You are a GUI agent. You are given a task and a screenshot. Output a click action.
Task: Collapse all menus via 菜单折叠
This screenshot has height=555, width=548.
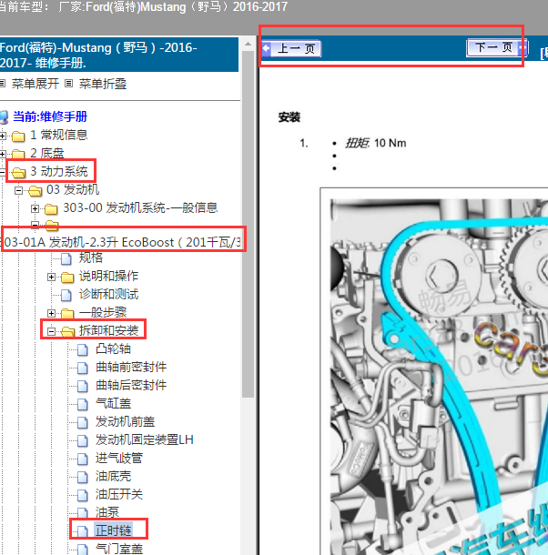tap(103, 84)
